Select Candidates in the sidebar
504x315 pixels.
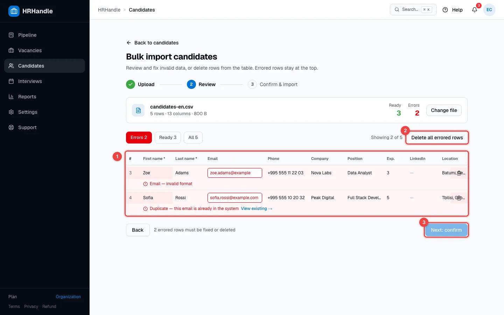click(44, 66)
